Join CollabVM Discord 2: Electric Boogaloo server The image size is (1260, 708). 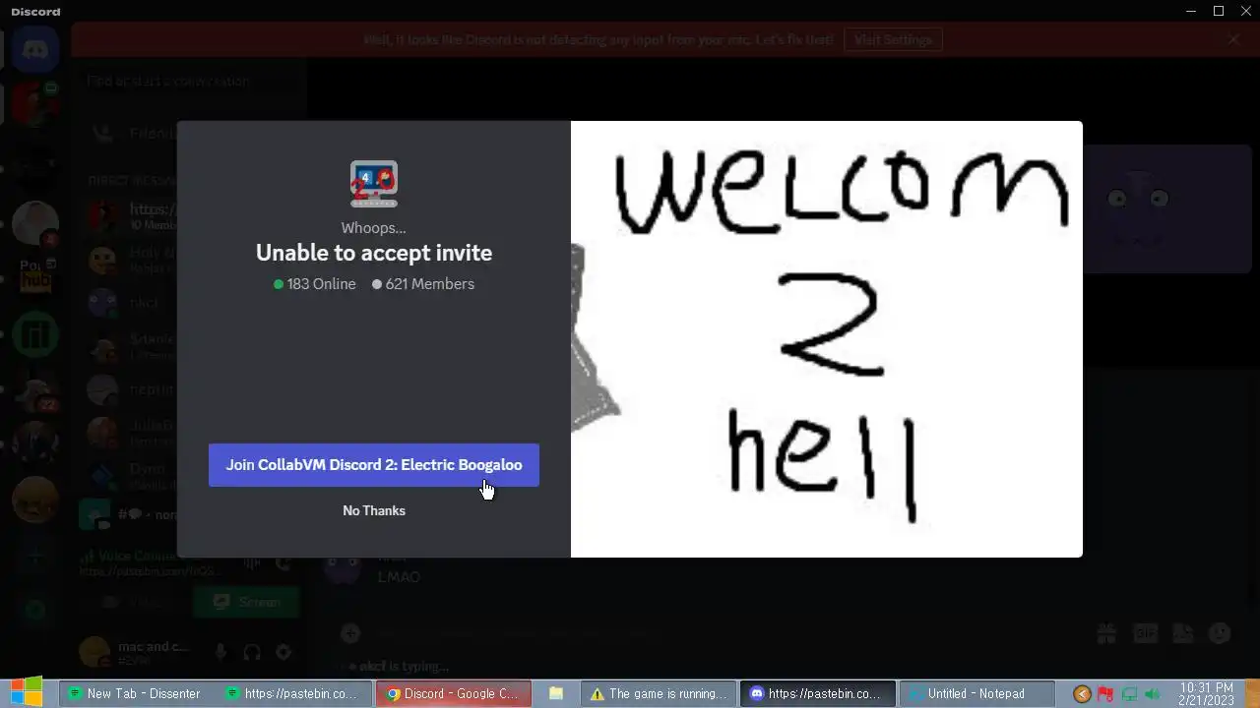pyautogui.click(x=374, y=465)
